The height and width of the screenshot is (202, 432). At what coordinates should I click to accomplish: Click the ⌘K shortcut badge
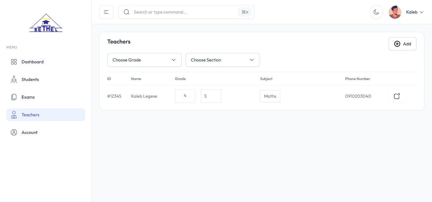245,12
